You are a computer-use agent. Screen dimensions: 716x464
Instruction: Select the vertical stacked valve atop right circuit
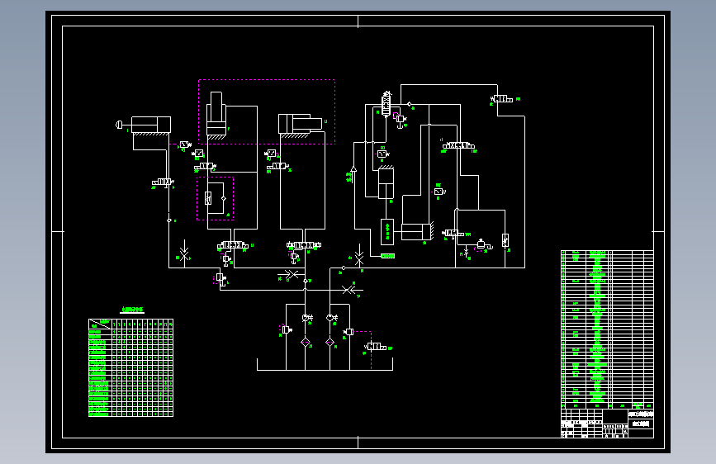coord(386,104)
